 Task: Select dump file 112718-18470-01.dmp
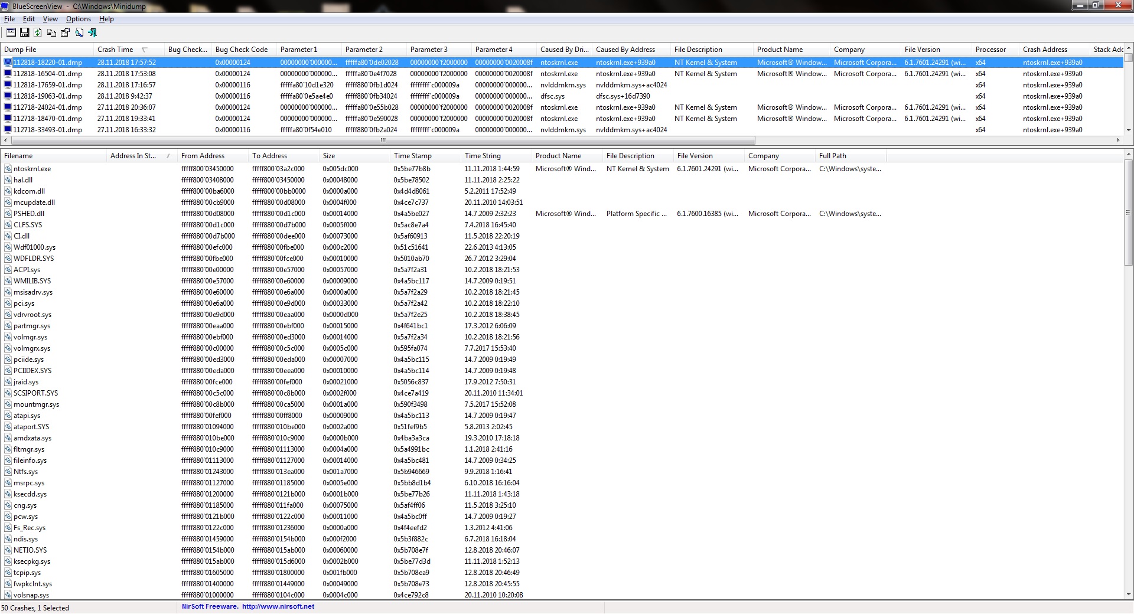tap(47, 119)
